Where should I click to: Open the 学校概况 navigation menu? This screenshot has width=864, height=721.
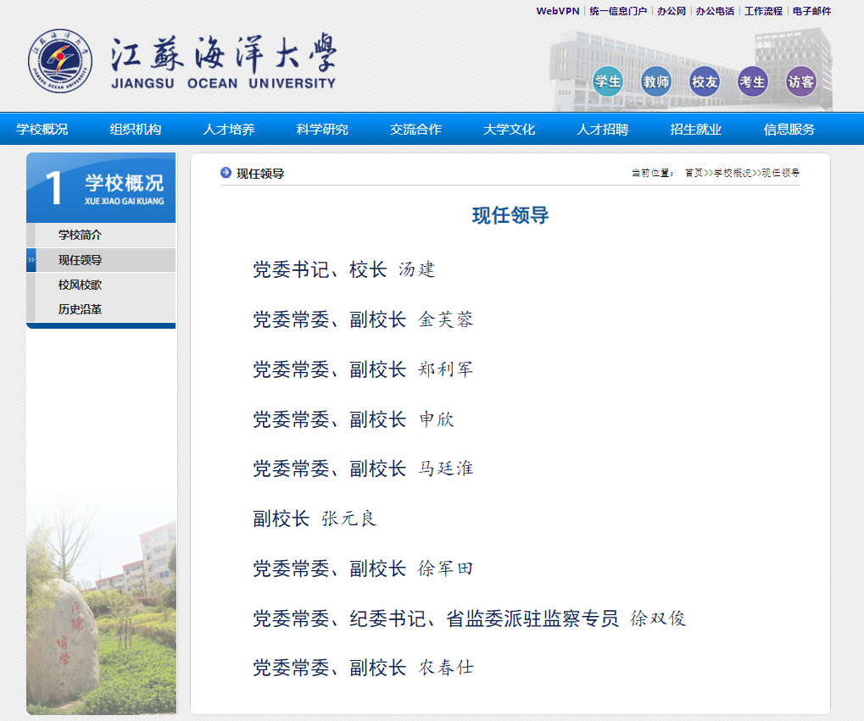pyautogui.click(x=42, y=130)
